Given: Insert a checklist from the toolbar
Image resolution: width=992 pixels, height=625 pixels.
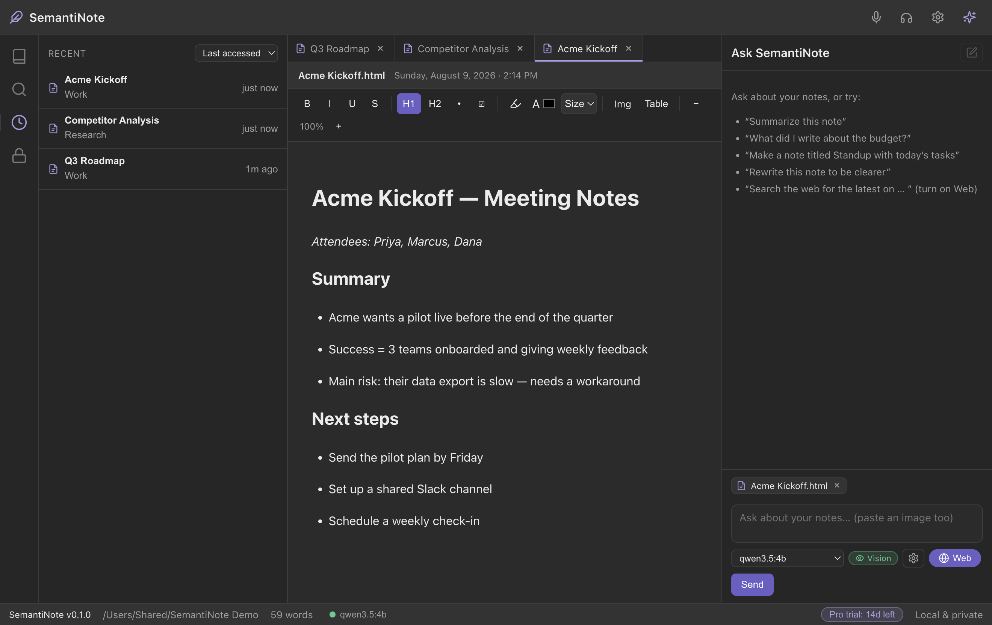Looking at the screenshot, I should coord(481,104).
